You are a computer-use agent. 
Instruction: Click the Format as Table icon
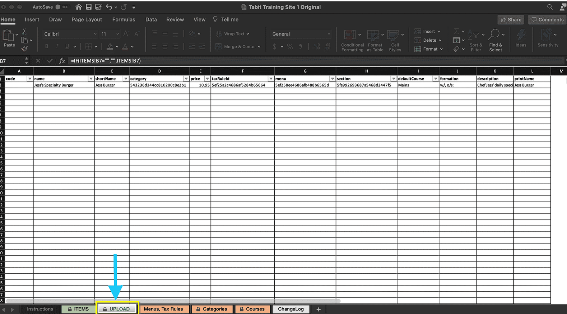(373, 35)
